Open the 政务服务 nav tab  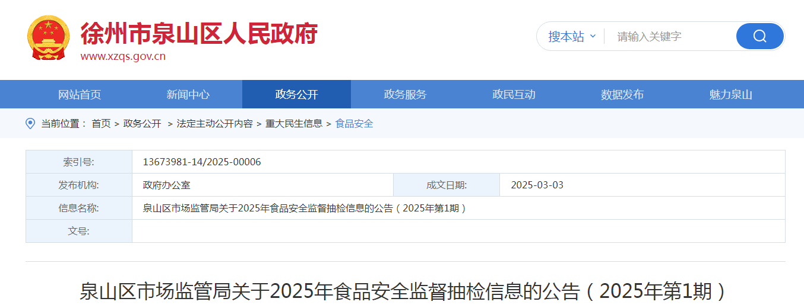point(405,94)
